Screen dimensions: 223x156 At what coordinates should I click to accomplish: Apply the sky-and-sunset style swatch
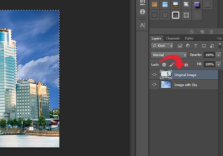176,4
